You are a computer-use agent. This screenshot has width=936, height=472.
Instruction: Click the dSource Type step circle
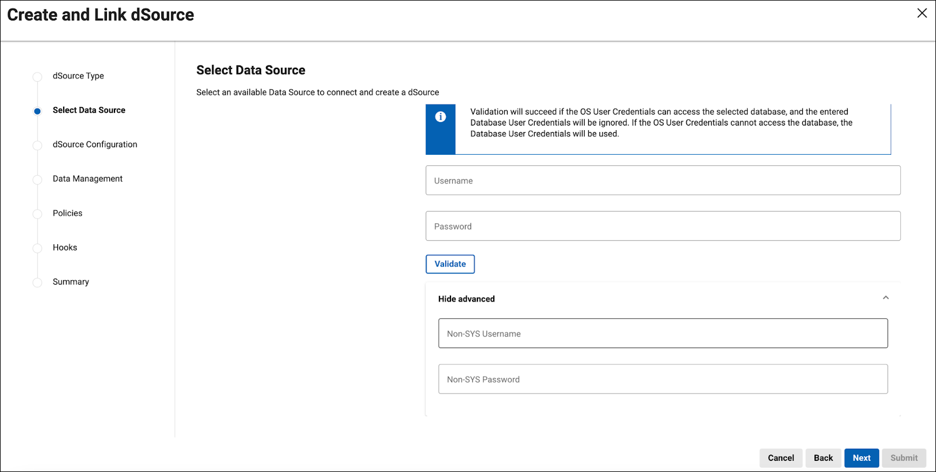pyautogui.click(x=37, y=77)
